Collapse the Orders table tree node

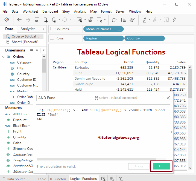click(4, 57)
